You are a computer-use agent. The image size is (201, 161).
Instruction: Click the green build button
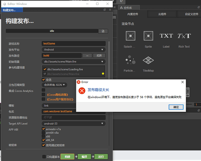[x=68, y=157]
